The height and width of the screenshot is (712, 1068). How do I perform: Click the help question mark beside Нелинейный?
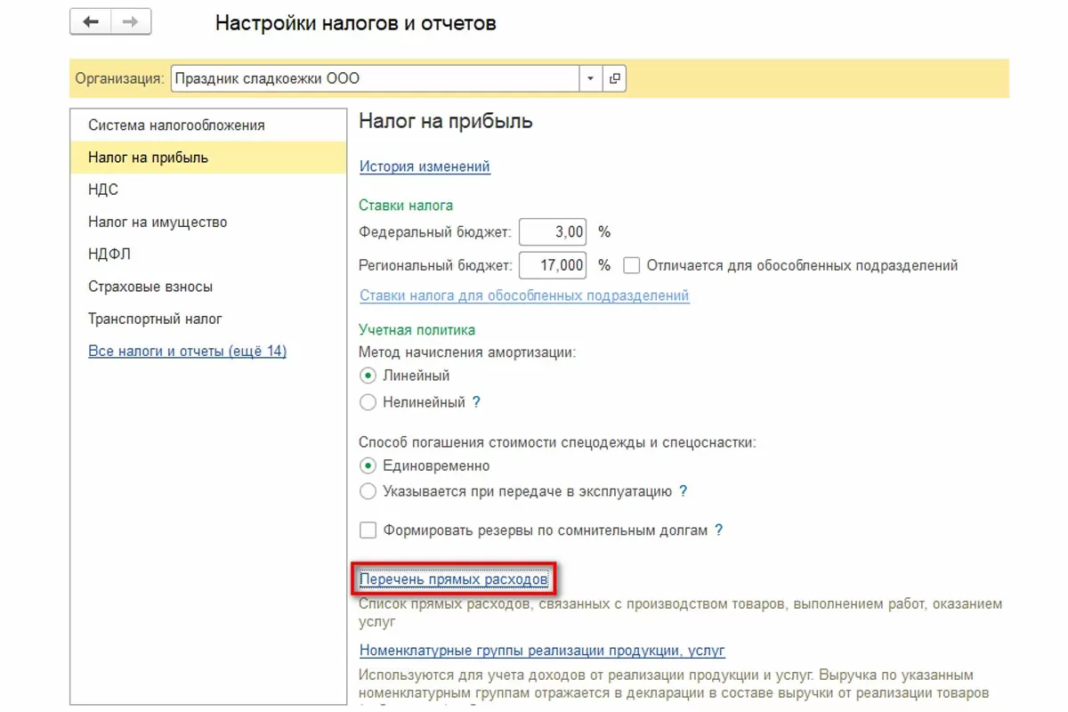tap(476, 402)
